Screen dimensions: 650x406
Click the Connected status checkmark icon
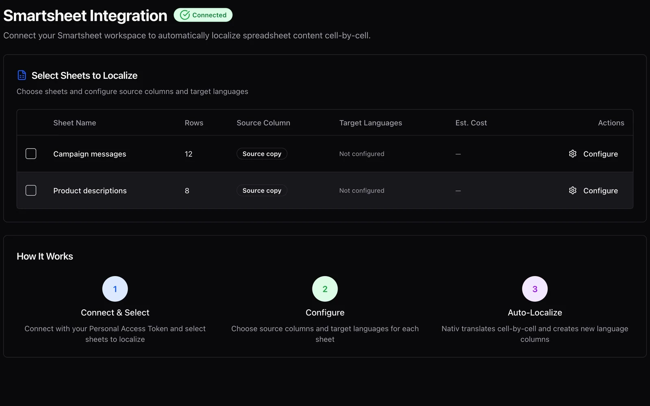pos(185,15)
